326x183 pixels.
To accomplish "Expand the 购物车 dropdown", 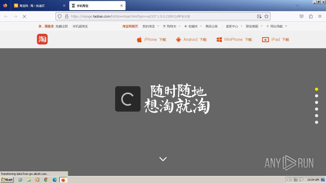I will [x=172, y=26].
